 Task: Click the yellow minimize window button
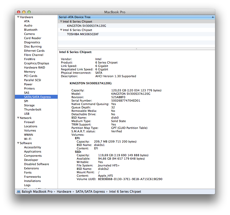(x=24, y=12)
